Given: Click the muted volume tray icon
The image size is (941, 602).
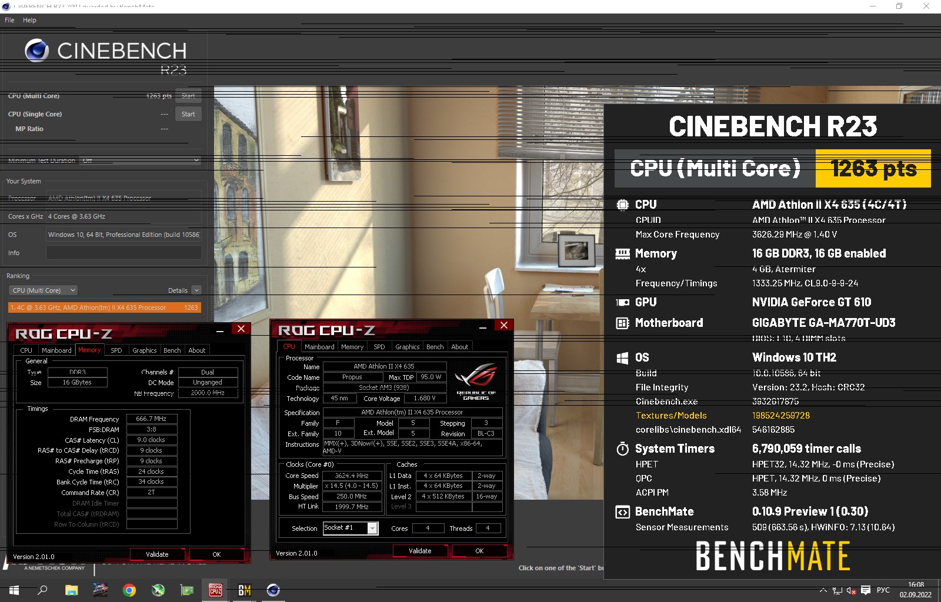Looking at the screenshot, I should click(851, 590).
